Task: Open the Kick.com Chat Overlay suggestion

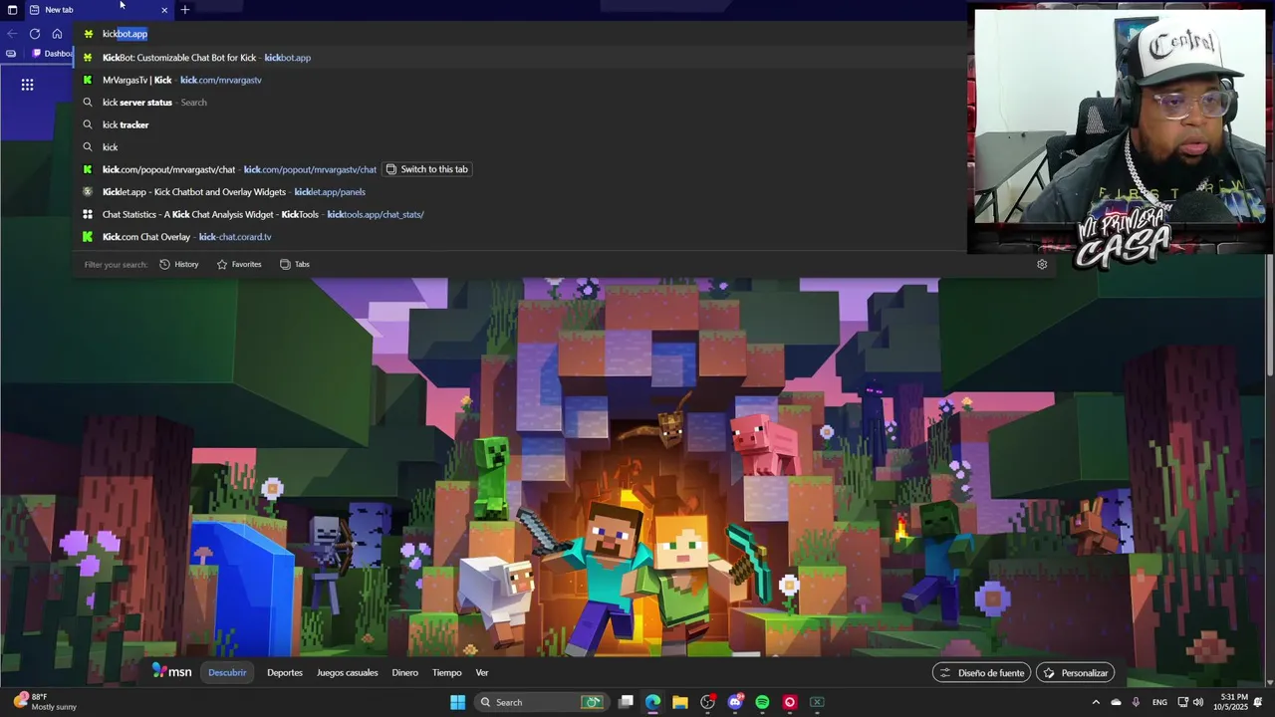Action: point(518,237)
